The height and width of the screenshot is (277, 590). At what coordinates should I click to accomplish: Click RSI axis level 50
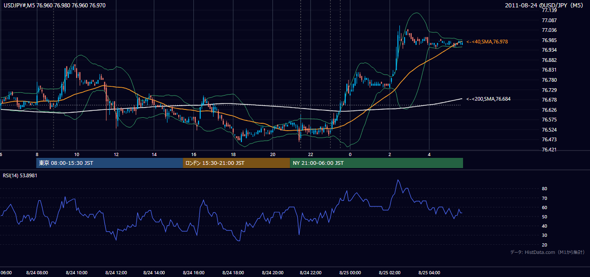(544, 217)
